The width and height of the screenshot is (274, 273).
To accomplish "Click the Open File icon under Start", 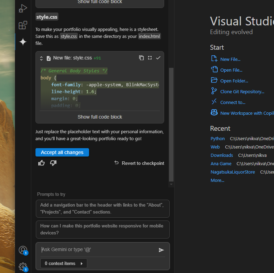I will 214,70.
